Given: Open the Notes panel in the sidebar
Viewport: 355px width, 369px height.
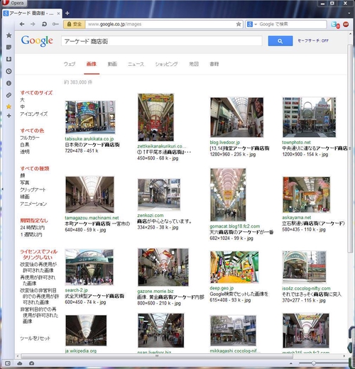Looking at the screenshot, I should point(9,48).
